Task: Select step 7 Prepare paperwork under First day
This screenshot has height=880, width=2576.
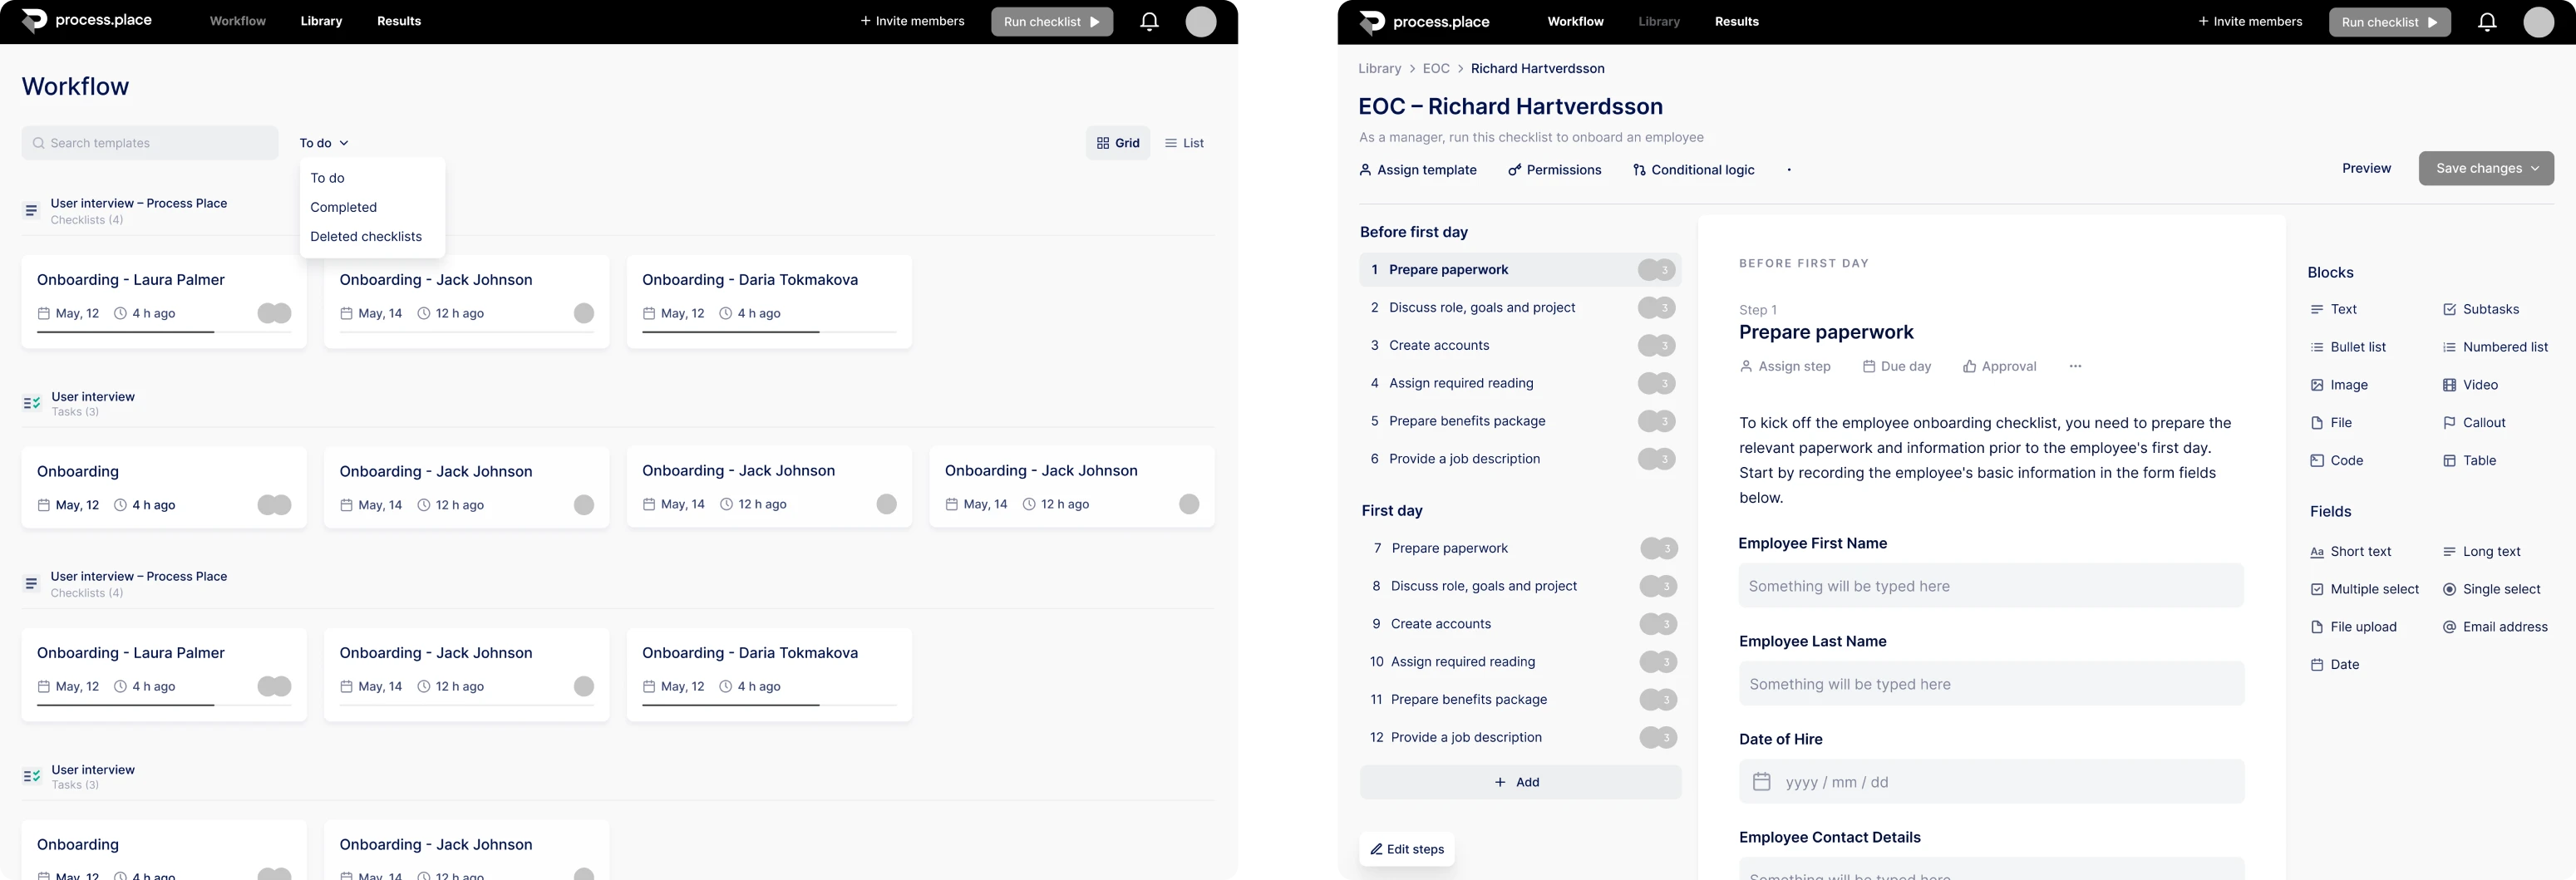Action: 1520,548
